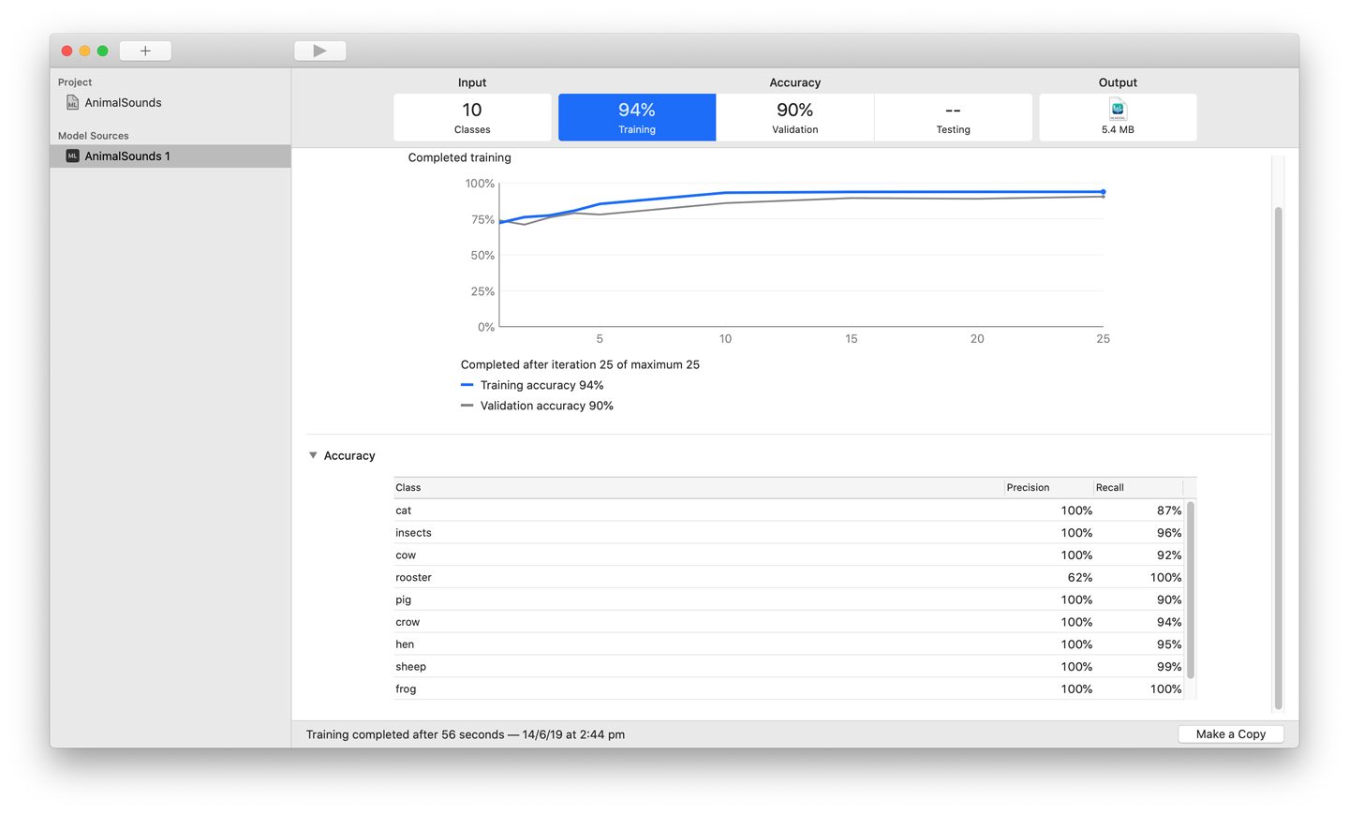Viewport: 1349px width, 814px height.
Task: Click the end point of training curve
Action: coord(1104,192)
